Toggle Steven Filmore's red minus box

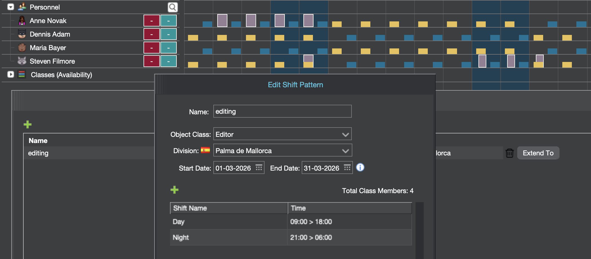[x=151, y=61]
